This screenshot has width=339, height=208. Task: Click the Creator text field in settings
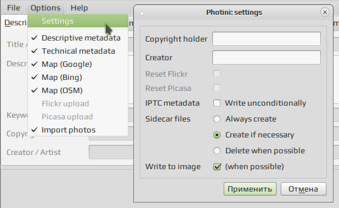pos(267,57)
